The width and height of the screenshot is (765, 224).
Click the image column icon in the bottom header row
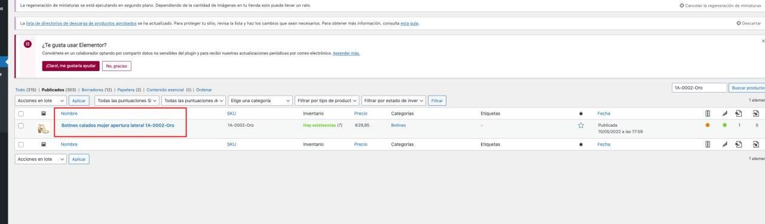(x=43, y=144)
